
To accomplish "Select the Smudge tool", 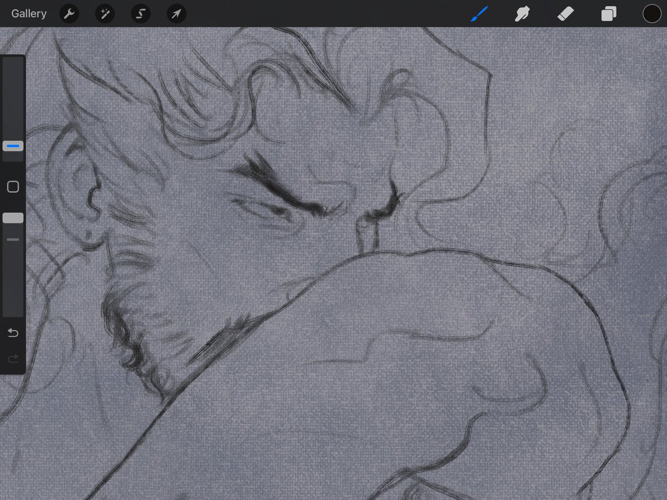I will 522,14.
